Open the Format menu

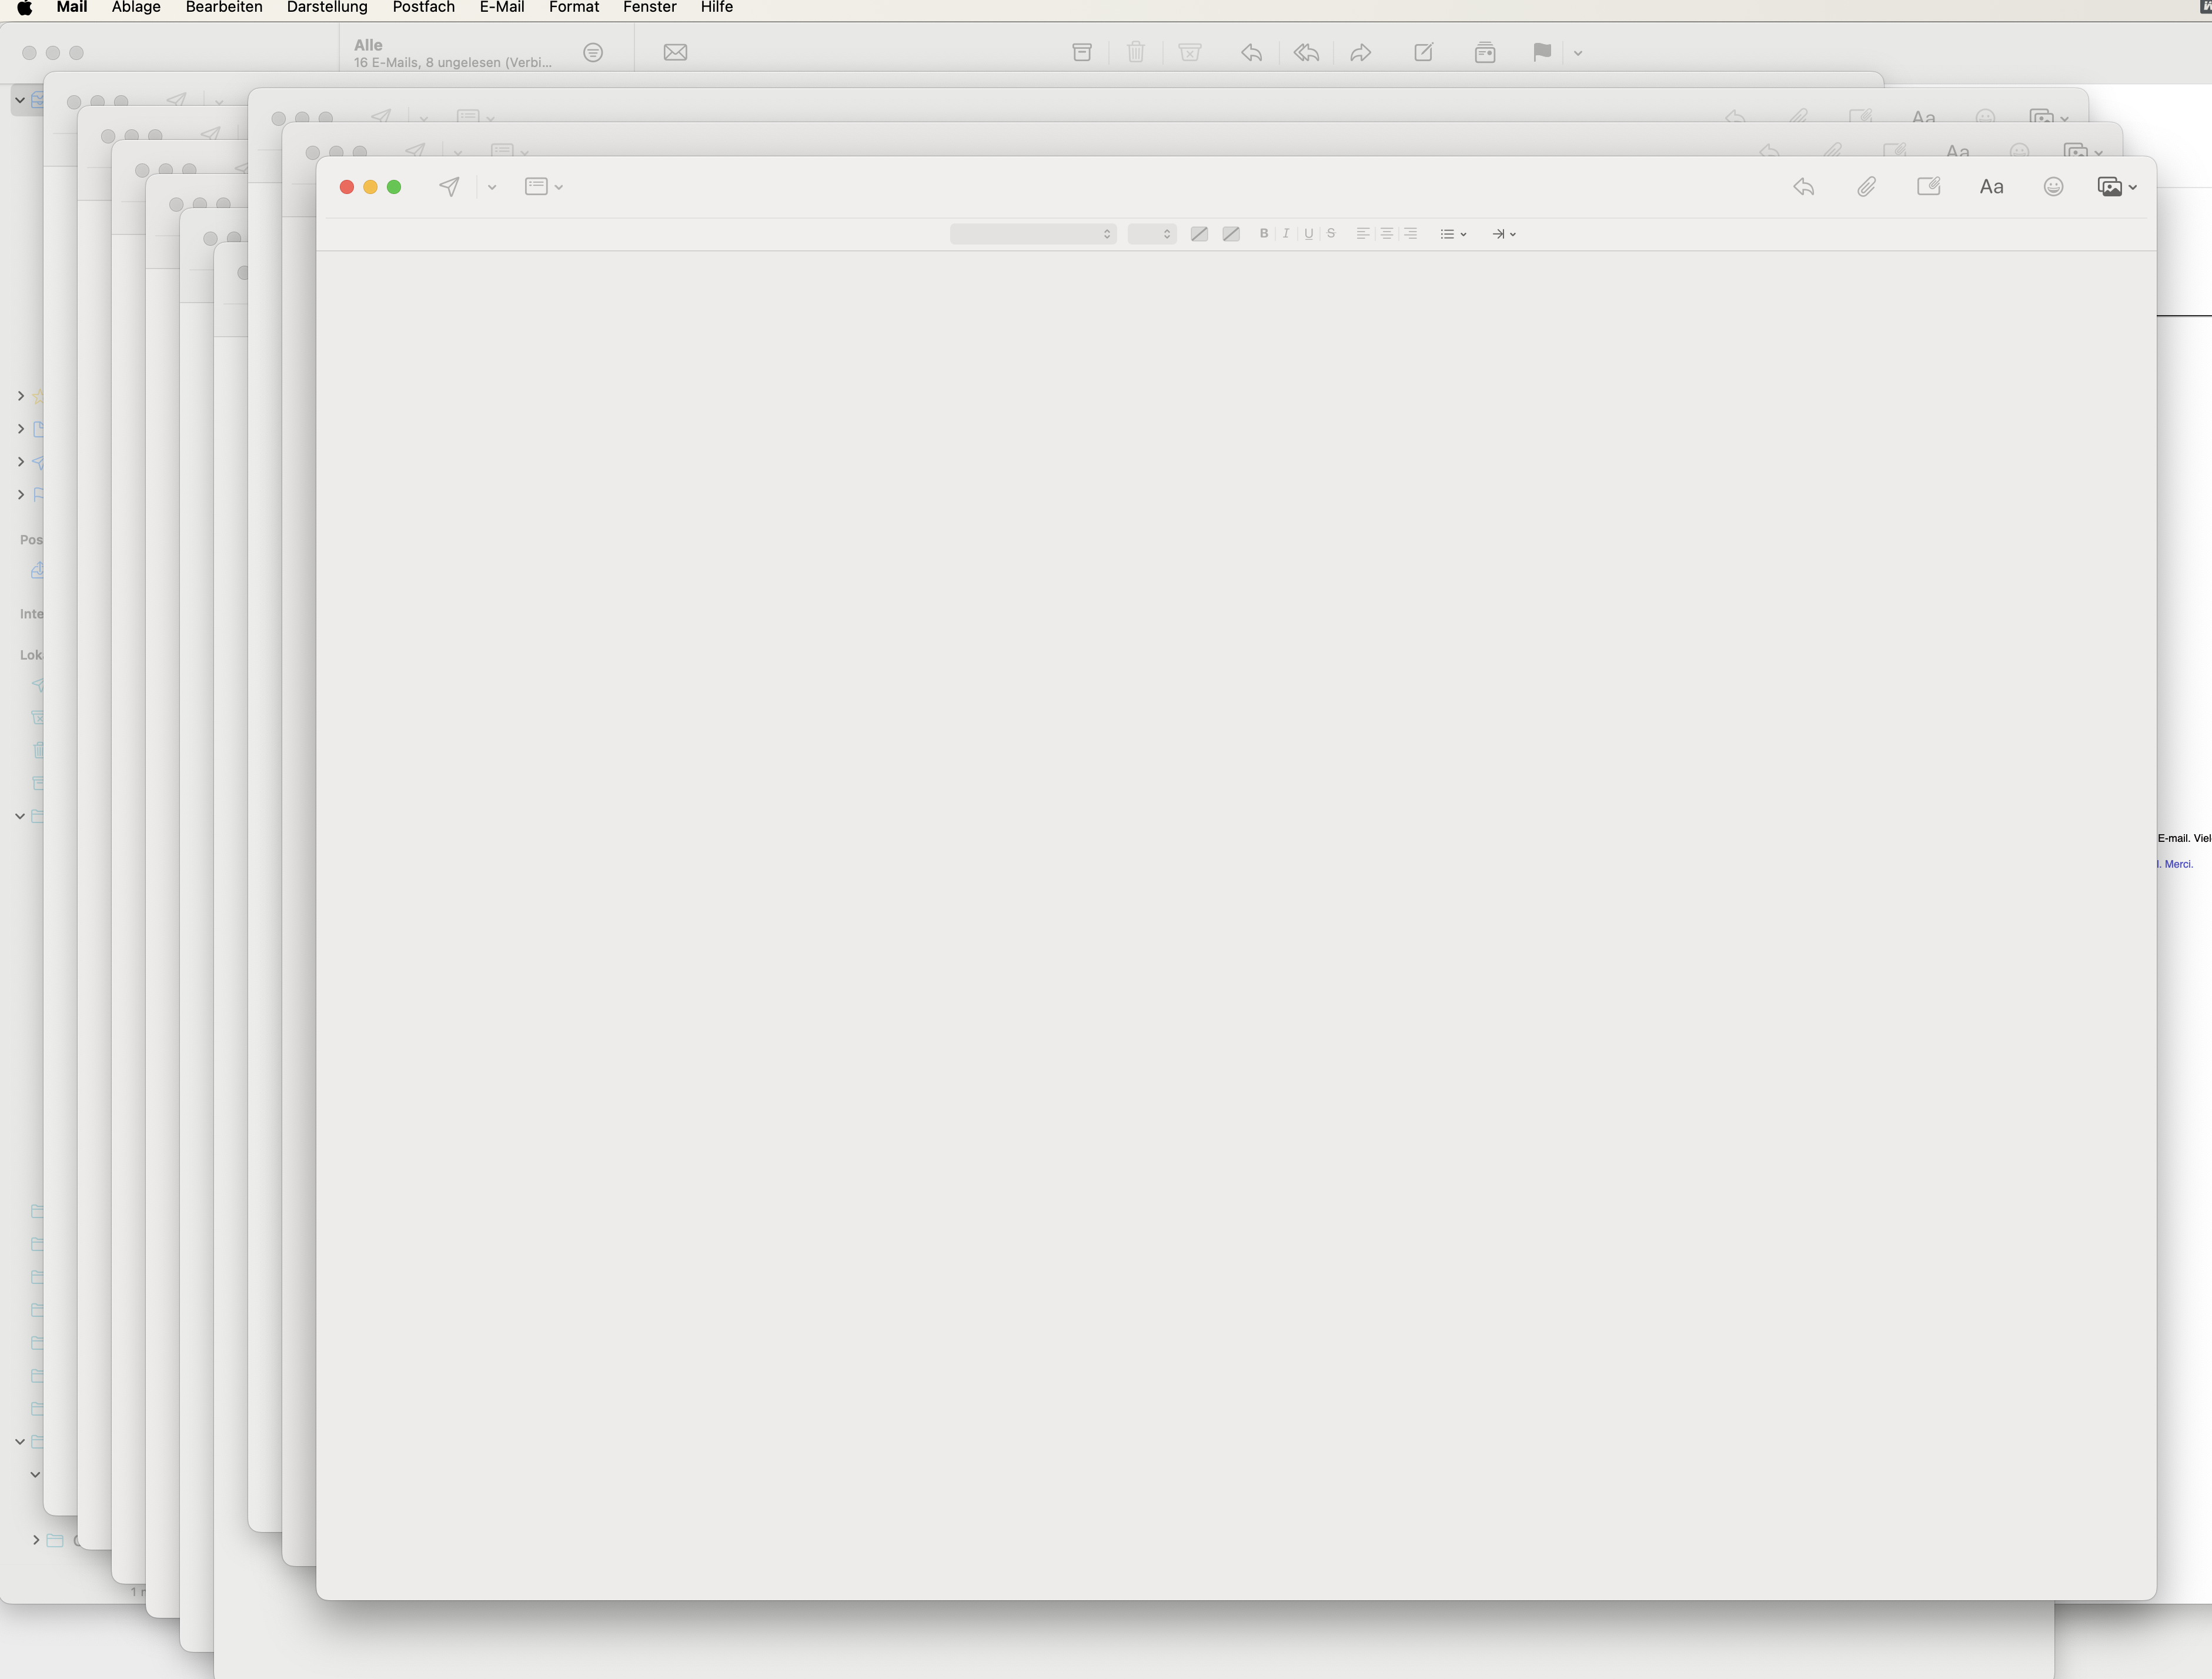tap(573, 8)
